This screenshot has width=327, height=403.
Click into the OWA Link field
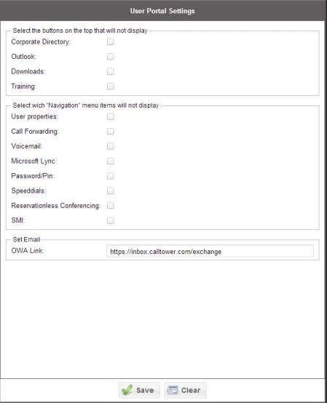(210, 251)
